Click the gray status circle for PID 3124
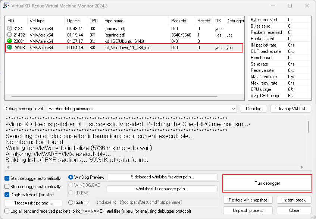Image resolution: width=316 pixels, height=219 pixels. [9, 28]
